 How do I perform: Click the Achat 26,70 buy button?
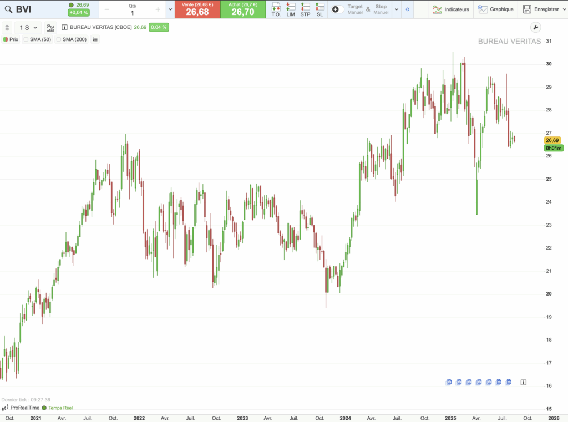click(242, 9)
